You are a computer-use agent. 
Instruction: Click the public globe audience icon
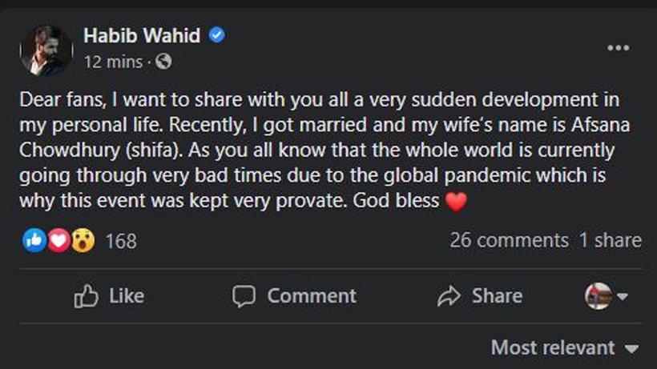point(163,61)
